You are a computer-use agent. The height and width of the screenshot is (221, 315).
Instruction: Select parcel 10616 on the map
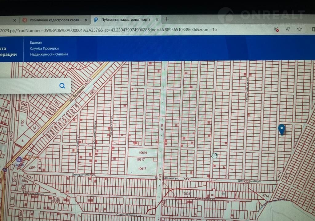143,153
